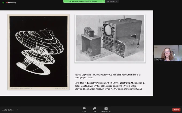Click the 'Ben F. Laposky' signature under artwork
The width and height of the screenshot is (182, 113).
[61, 89]
